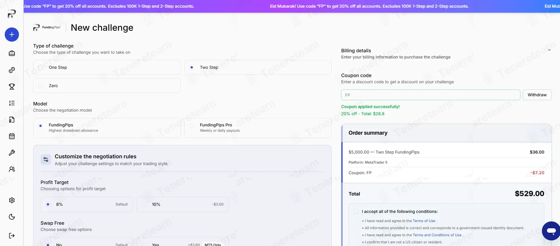
Task: Click 'I confirm that I am not a US citizen' text
Action: tap(404, 242)
